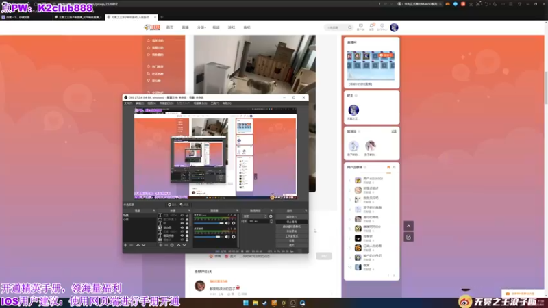This screenshot has width=548, height=308.
Task: Open source properties gear in sources toolbar
Action: [x=172, y=245]
